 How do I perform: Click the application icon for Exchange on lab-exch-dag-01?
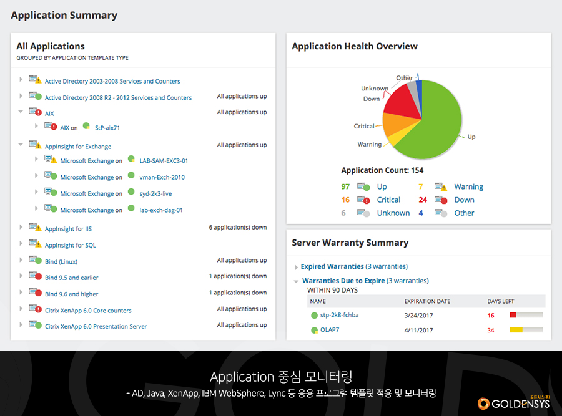(x=51, y=208)
